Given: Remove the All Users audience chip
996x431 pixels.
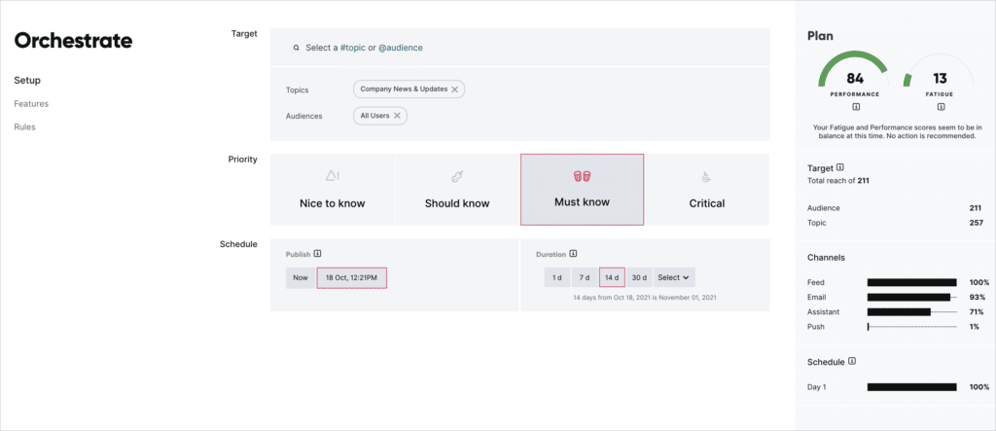Looking at the screenshot, I should point(397,116).
